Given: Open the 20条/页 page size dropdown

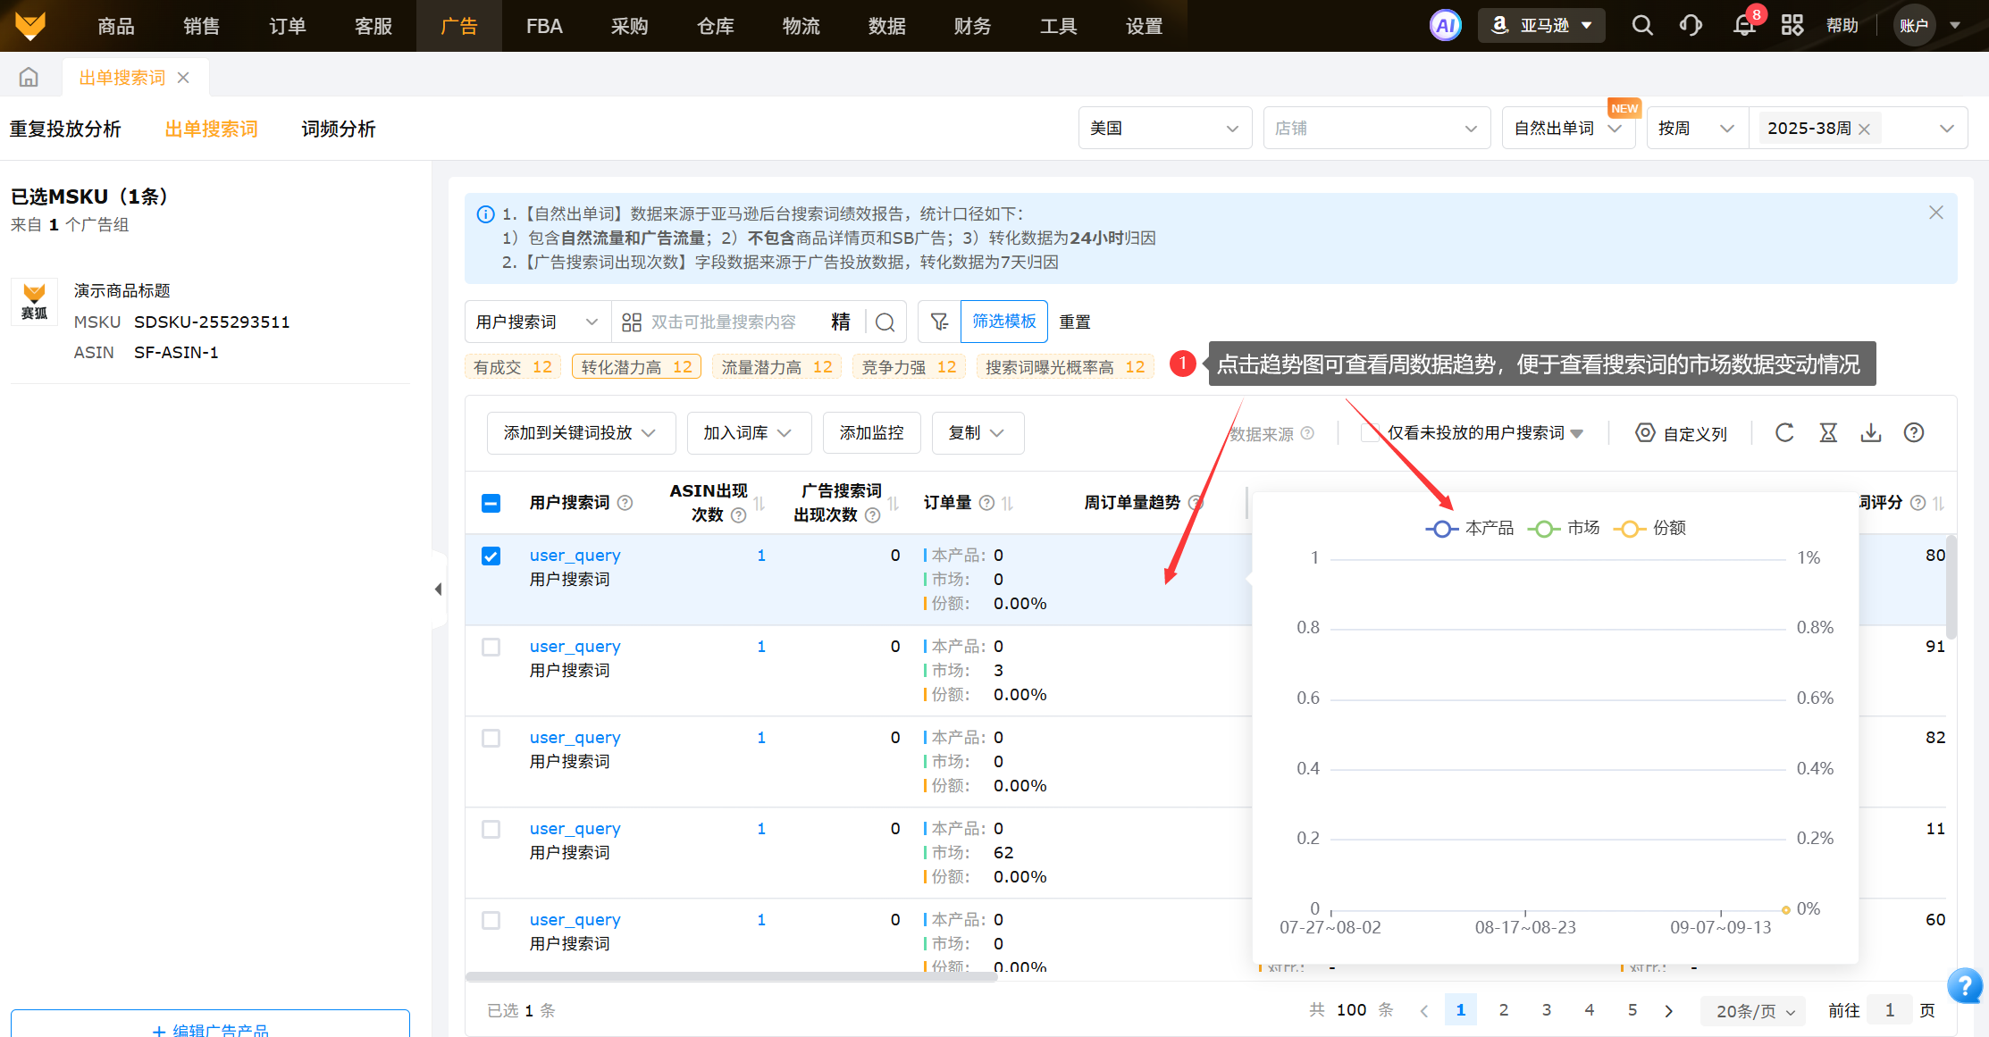Looking at the screenshot, I should [1753, 1010].
